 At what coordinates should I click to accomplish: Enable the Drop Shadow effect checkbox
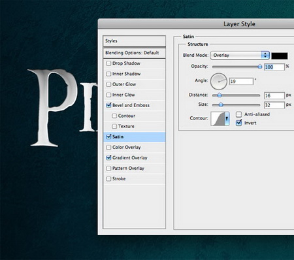[x=108, y=63]
